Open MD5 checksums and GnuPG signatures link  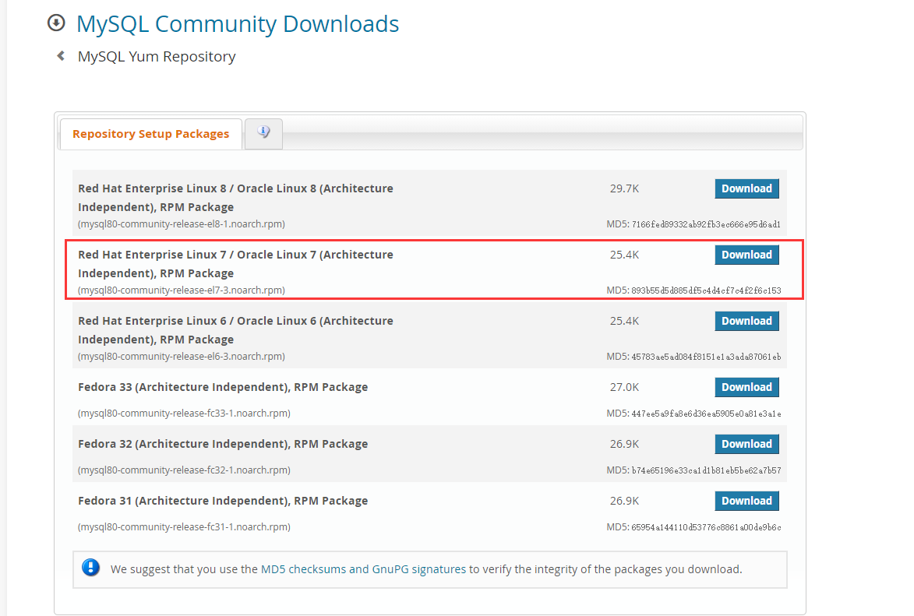[363, 569]
